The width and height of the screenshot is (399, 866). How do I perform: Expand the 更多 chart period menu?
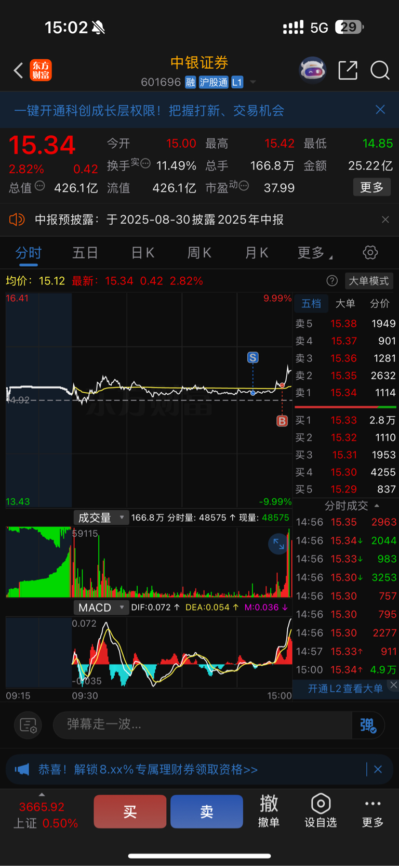pos(315,253)
